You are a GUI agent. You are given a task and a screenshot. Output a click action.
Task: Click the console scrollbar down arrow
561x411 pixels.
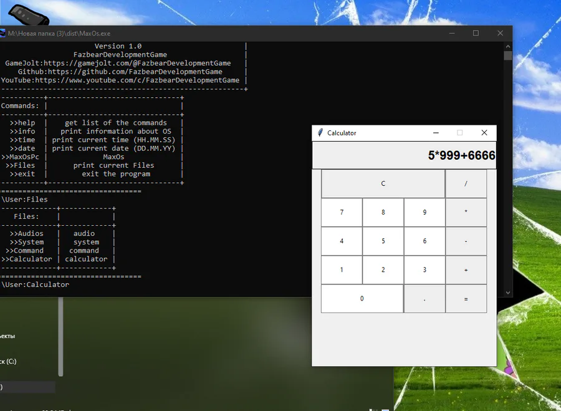tap(507, 293)
